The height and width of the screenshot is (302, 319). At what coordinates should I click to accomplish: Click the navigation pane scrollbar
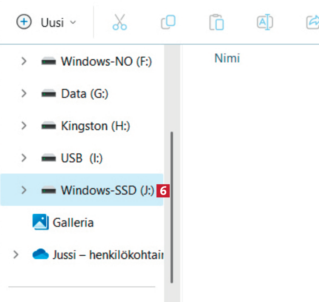point(172,207)
